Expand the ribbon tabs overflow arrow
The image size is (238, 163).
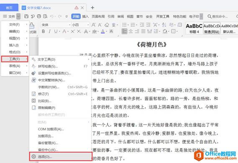[x=201, y=16]
